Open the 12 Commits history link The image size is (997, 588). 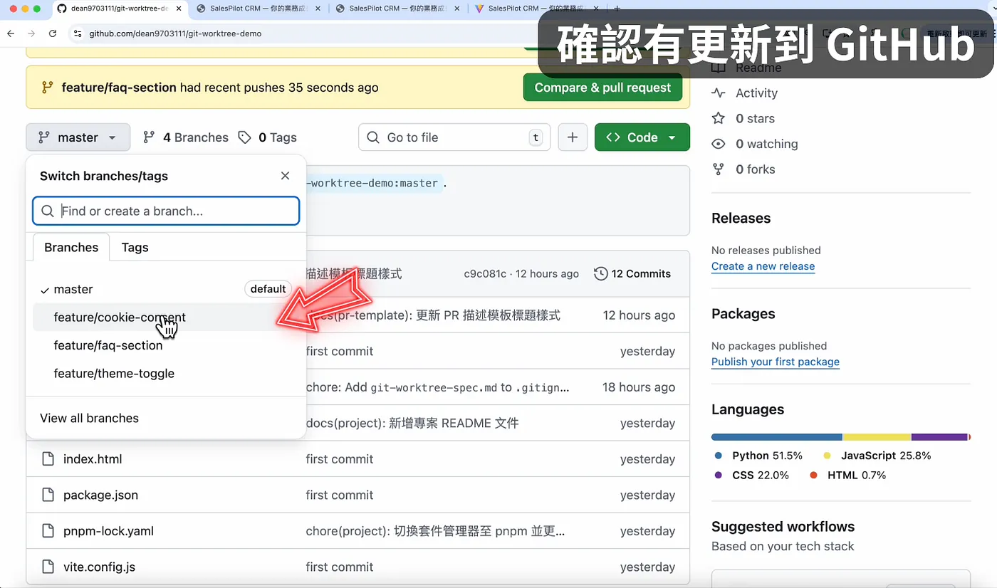[x=632, y=274]
